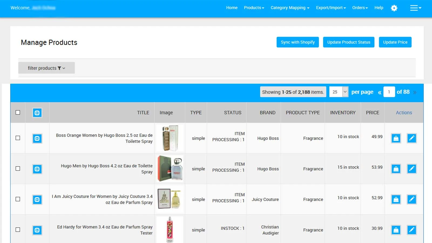This screenshot has width=432, height=243.
Task: Click the PRODUCT TYPE column header
Action: pyautogui.click(x=303, y=113)
